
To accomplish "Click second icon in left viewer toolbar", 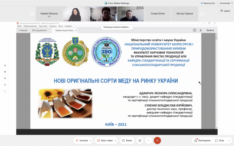I will [x=5, y=72].
